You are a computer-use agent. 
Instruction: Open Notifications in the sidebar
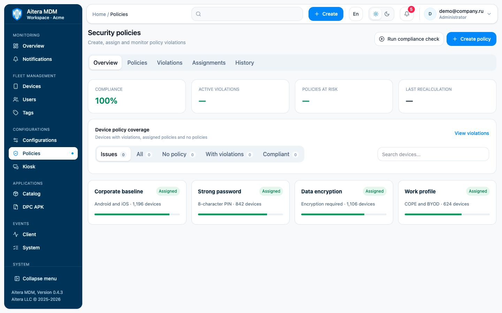pyautogui.click(x=43, y=59)
